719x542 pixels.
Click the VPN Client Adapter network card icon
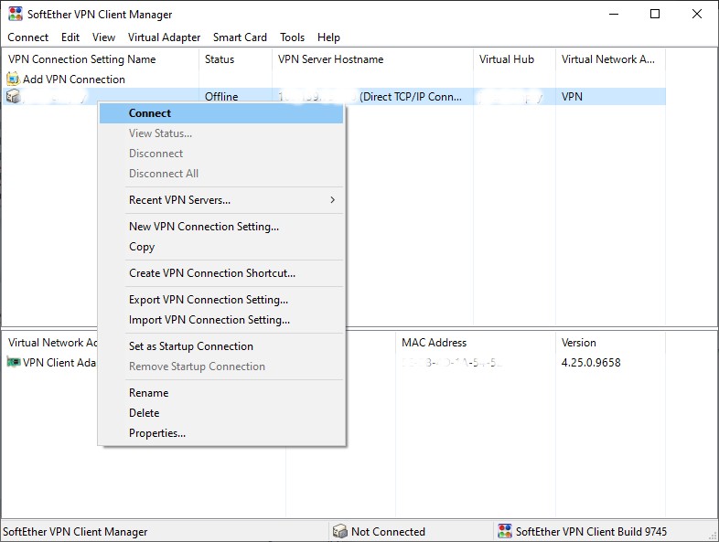click(14, 362)
